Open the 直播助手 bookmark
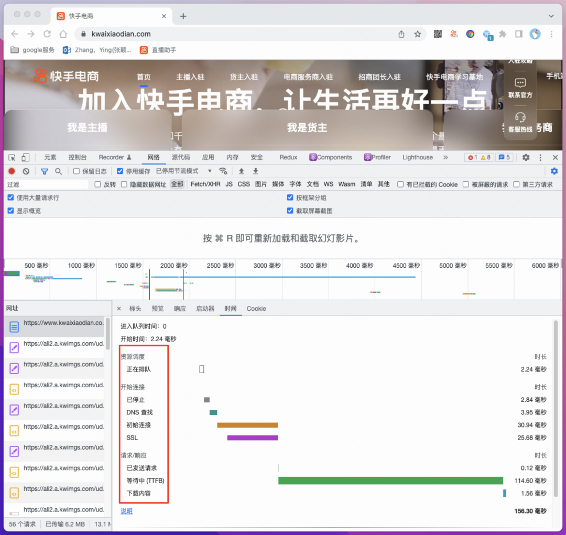The height and width of the screenshot is (535, 566). 158,50
